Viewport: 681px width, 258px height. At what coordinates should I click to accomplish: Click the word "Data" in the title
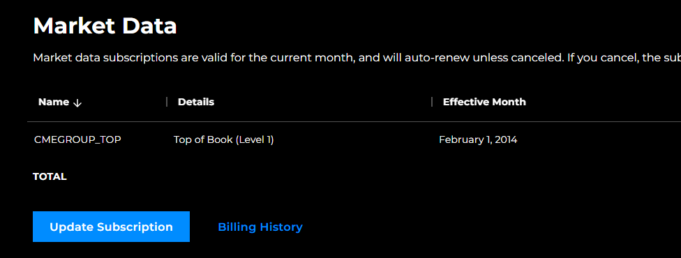coord(149,26)
